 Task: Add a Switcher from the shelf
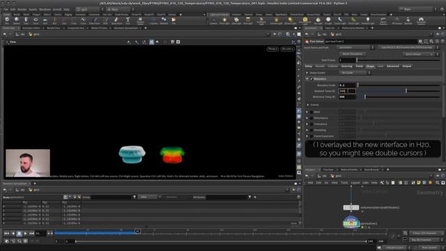click(408, 20)
